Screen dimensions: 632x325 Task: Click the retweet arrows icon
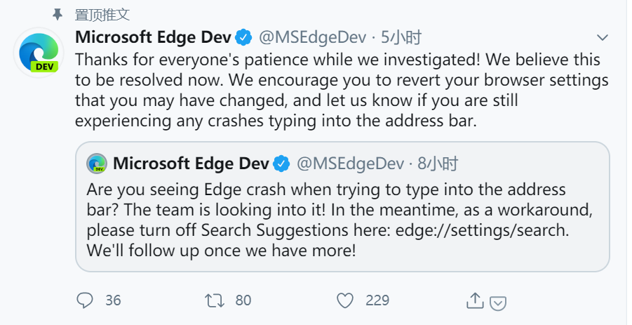tap(213, 300)
